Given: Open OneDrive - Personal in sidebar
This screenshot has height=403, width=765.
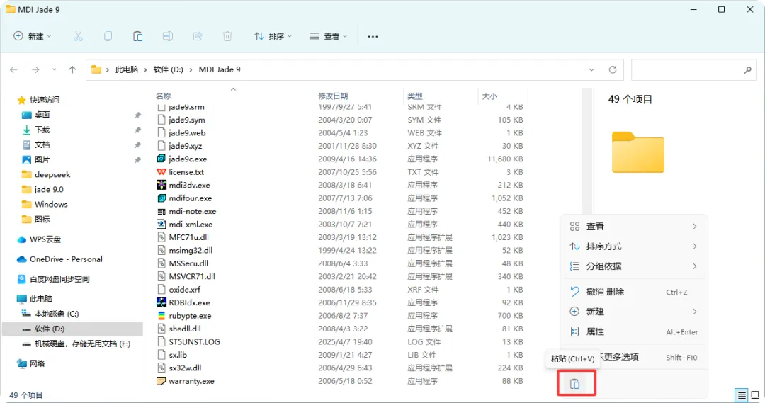Looking at the screenshot, I should (x=66, y=259).
